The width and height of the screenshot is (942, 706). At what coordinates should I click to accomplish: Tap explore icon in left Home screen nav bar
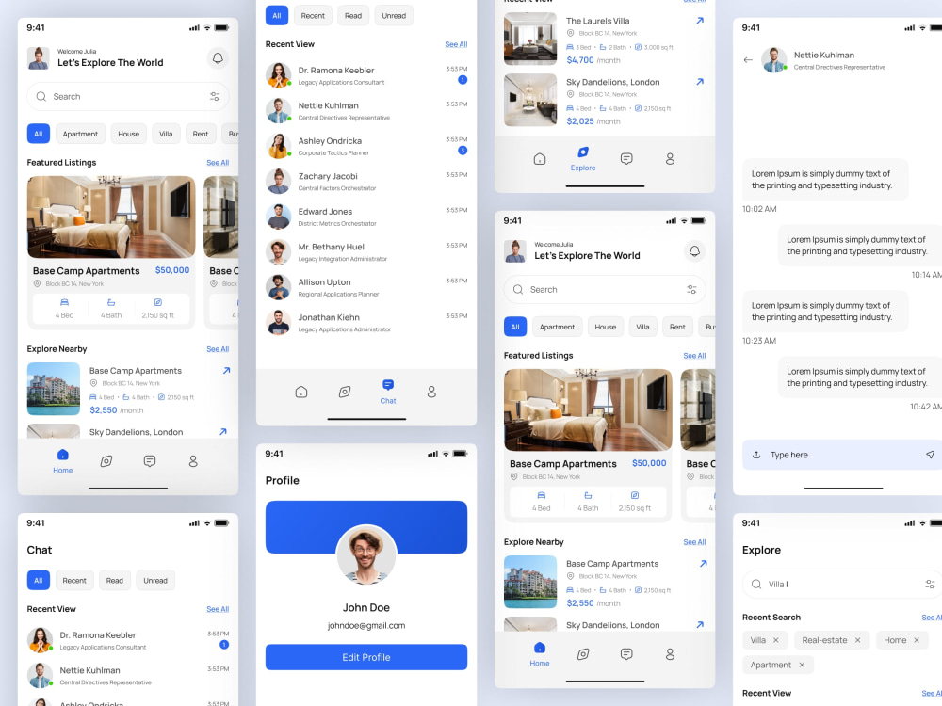[x=106, y=461]
